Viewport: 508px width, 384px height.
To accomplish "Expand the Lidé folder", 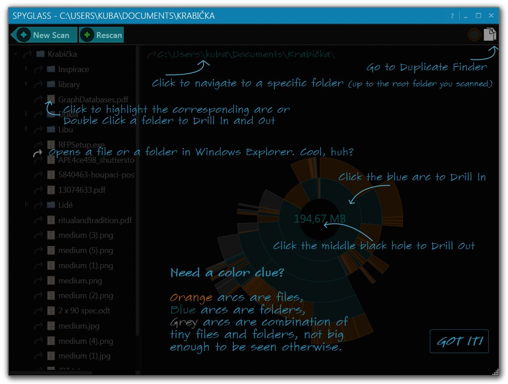I will pyautogui.click(x=26, y=204).
